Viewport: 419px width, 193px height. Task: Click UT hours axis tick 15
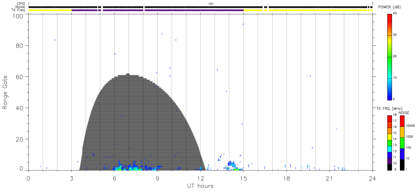(x=243, y=178)
